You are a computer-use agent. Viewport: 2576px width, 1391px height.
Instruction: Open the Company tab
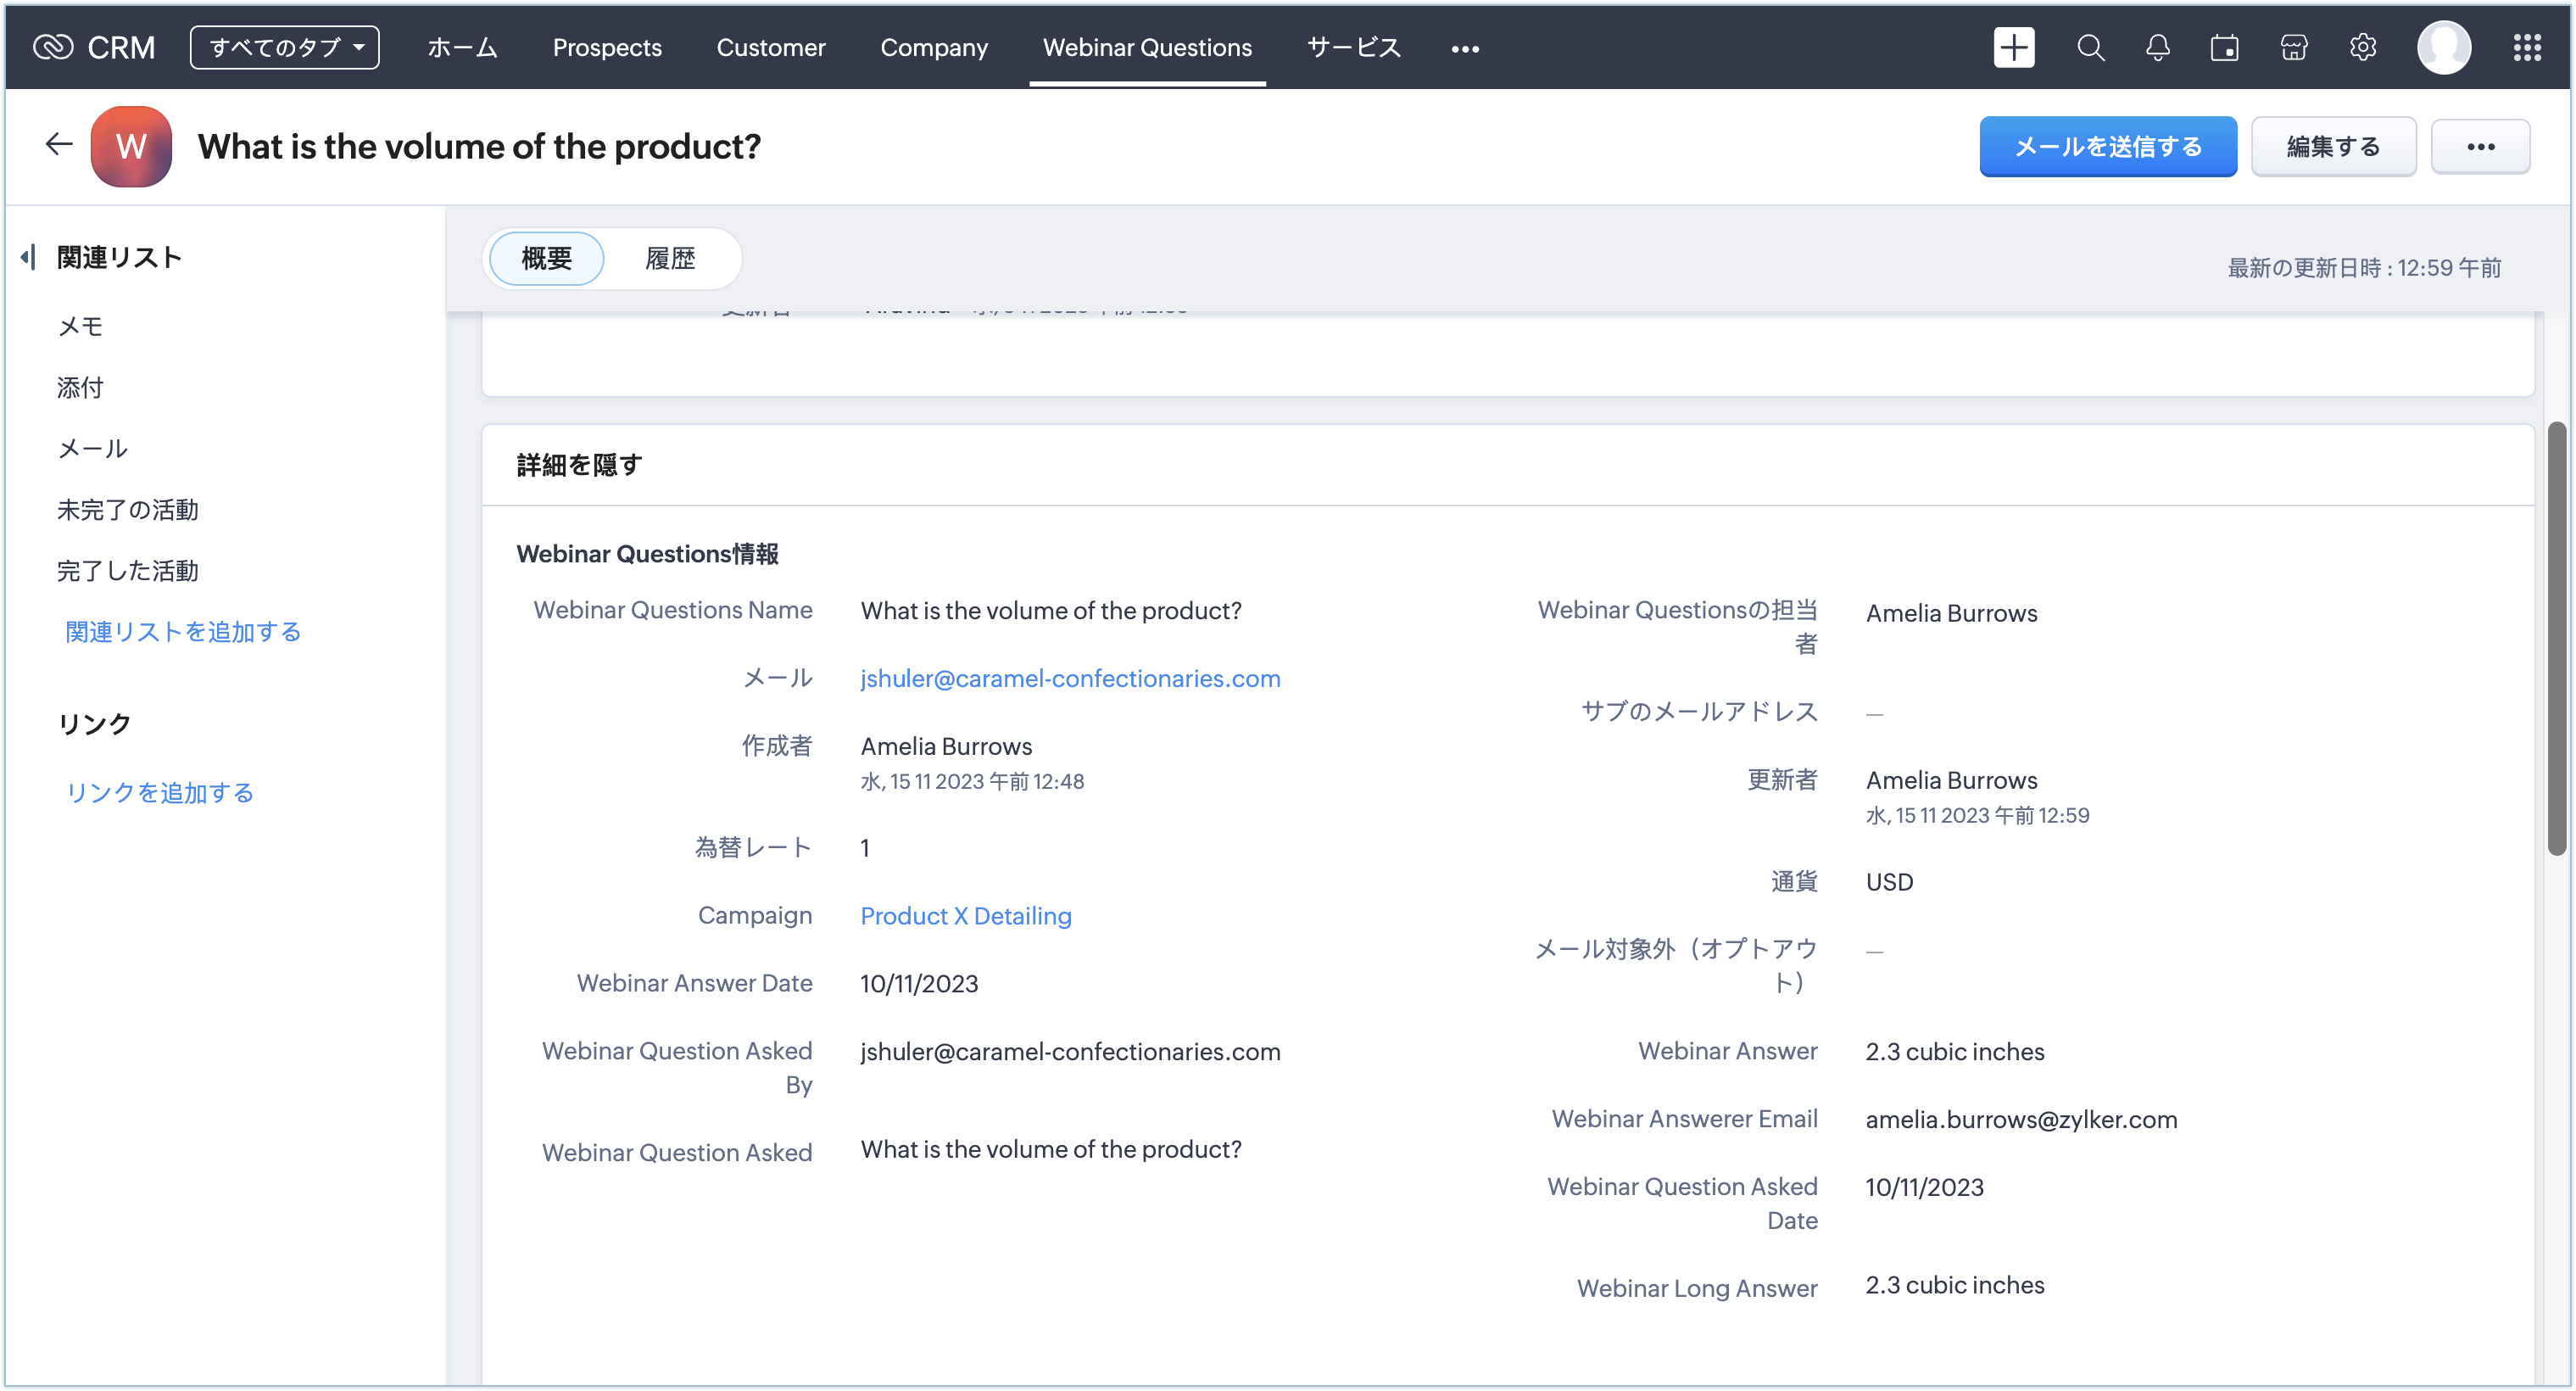pos(933,47)
